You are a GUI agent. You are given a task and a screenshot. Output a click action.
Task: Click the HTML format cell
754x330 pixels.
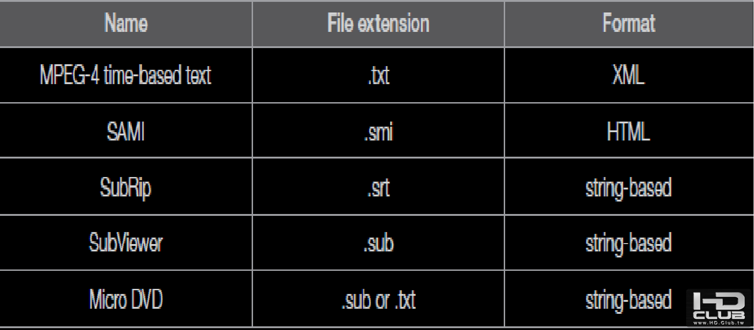click(629, 131)
